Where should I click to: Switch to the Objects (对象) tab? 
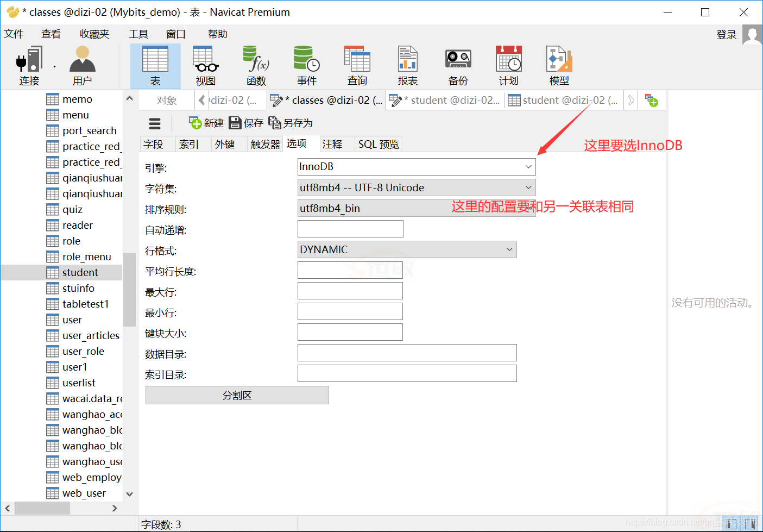click(167, 101)
